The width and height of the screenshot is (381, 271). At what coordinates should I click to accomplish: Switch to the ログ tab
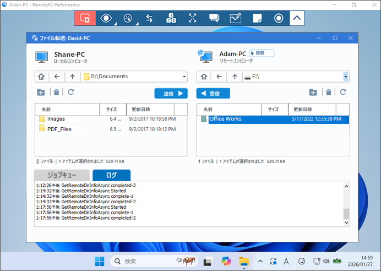[x=112, y=175]
